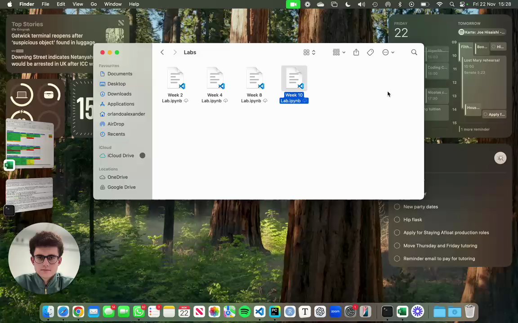This screenshot has width=518, height=323.
Task: Open the group-by dropdown in Finder toolbar
Action: coord(339,52)
